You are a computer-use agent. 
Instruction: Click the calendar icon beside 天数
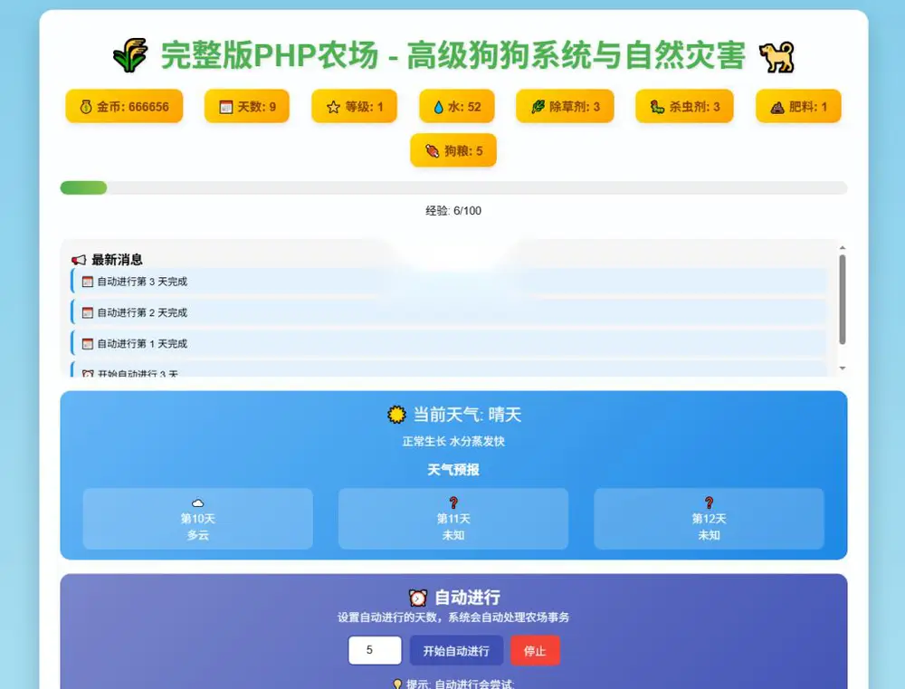click(225, 107)
